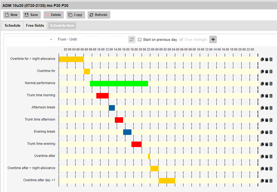277x192 pixels.
Task: Toggle the Over midnight checkbox
Action: [x=181, y=40]
